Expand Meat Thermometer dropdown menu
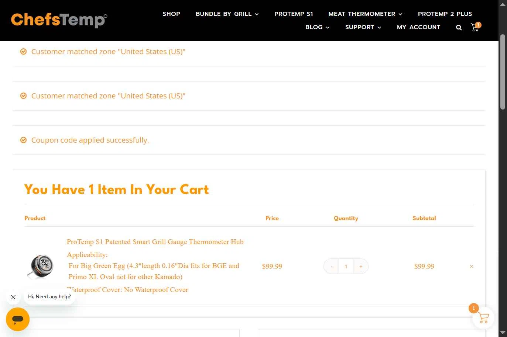Viewport: 507px width, 337px height. (x=365, y=14)
